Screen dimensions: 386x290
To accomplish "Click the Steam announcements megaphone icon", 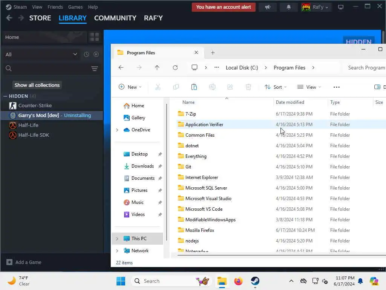I will click(268, 7).
